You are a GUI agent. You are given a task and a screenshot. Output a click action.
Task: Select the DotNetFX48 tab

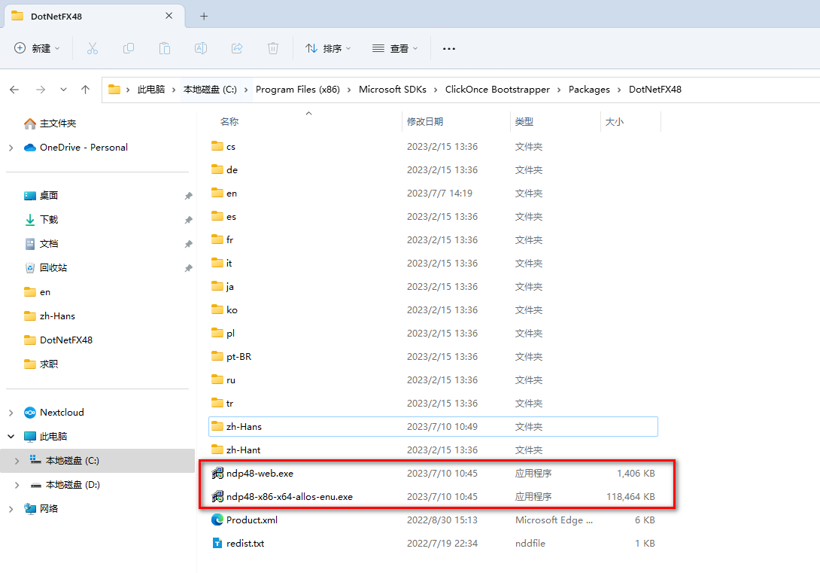coord(94,17)
